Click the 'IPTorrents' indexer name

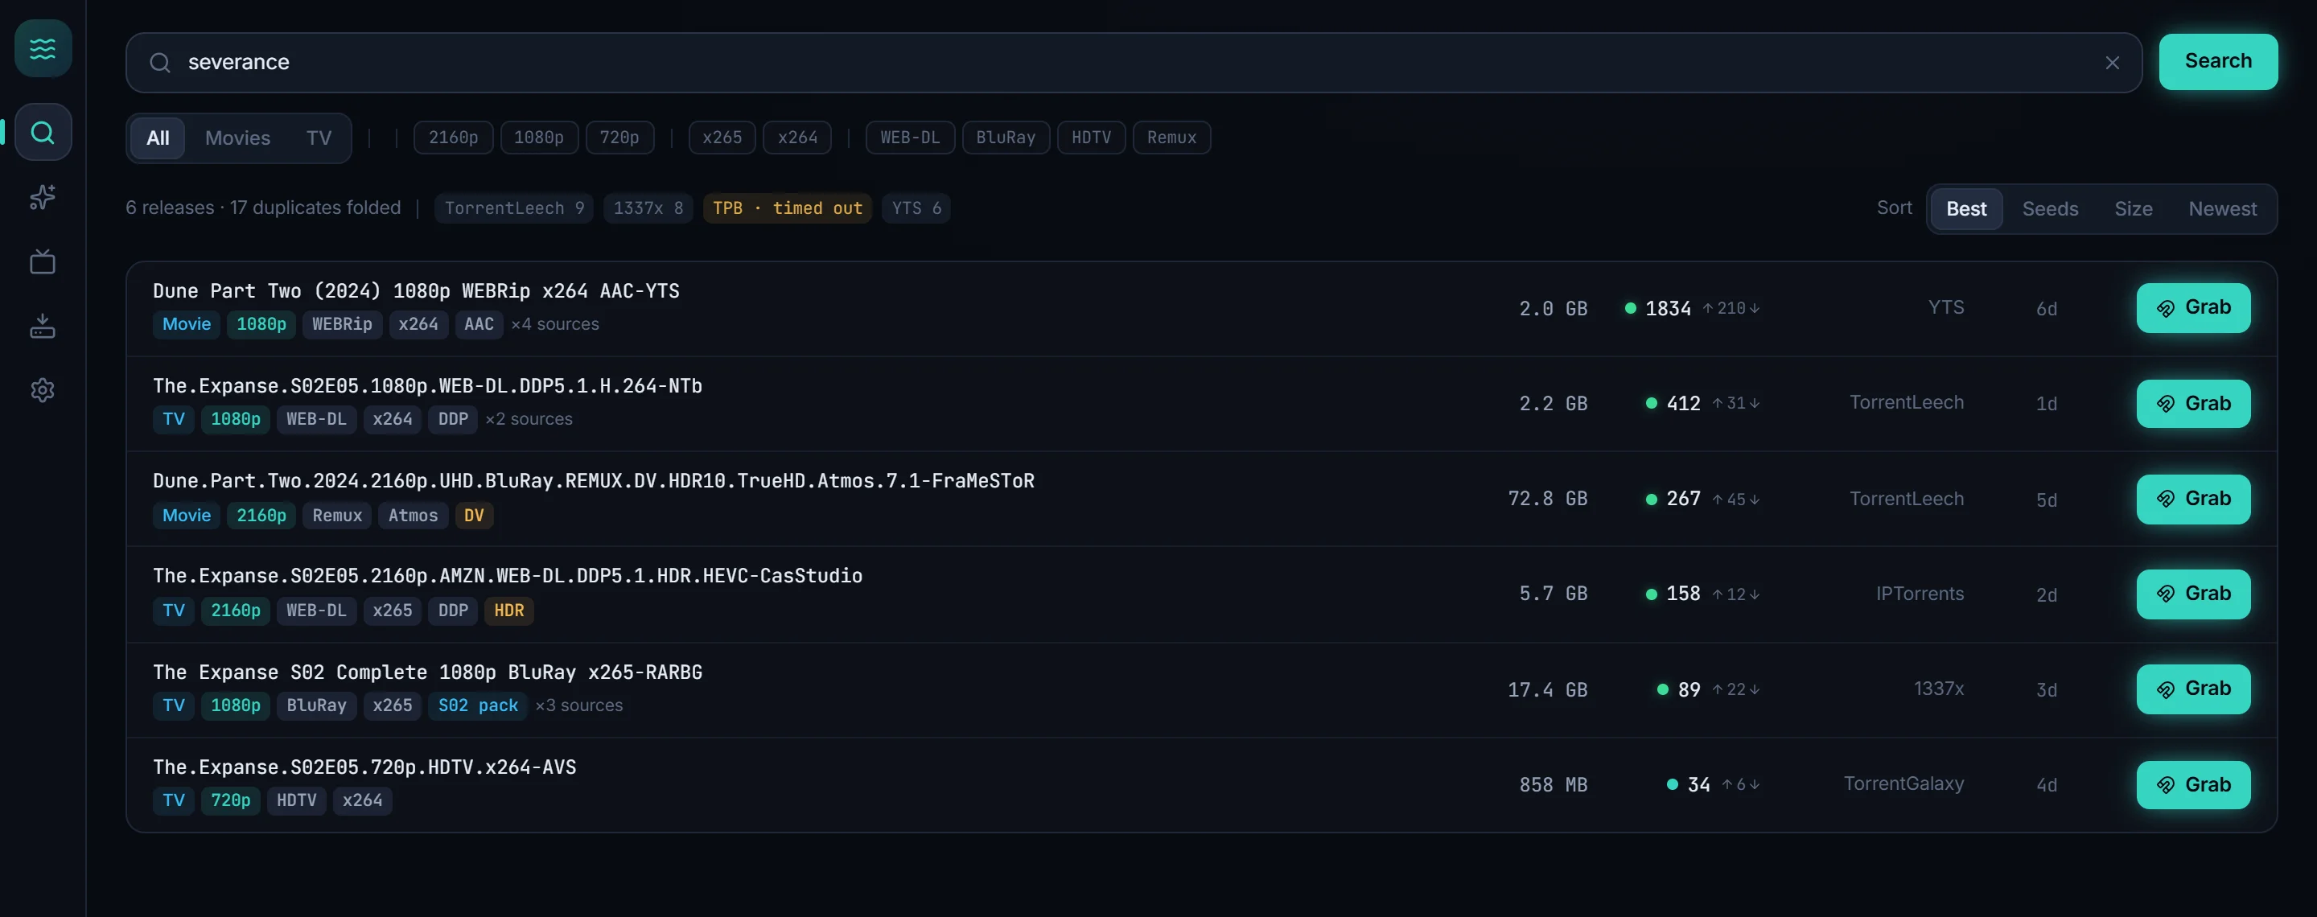tap(1920, 594)
